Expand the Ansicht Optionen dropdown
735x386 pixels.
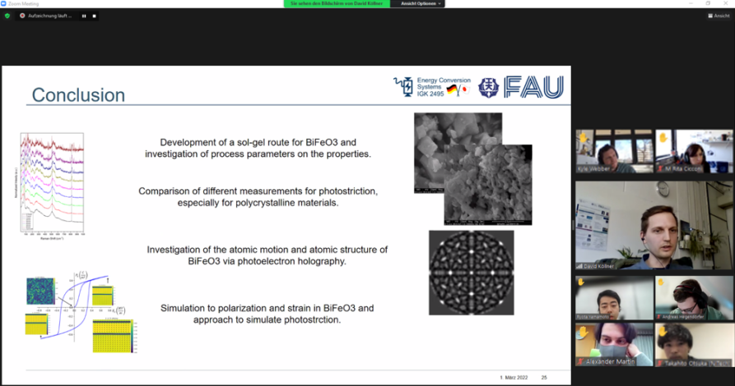(x=422, y=3)
